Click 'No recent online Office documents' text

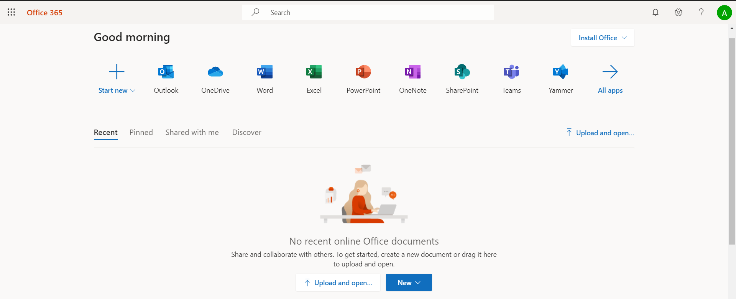click(364, 241)
